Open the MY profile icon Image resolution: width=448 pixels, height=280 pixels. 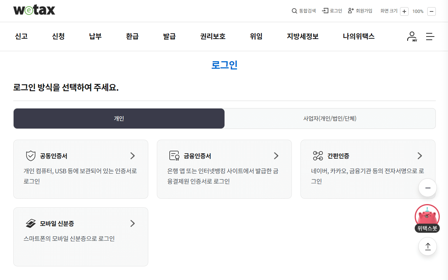click(x=411, y=36)
